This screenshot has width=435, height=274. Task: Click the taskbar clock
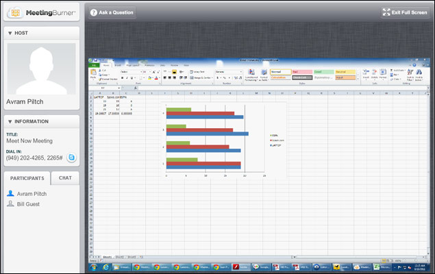coord(420,267)
